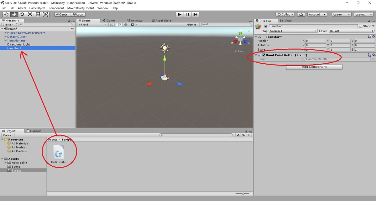Toggle scene audio speaker icon
The image size is (376, 201).
point(126,24)
